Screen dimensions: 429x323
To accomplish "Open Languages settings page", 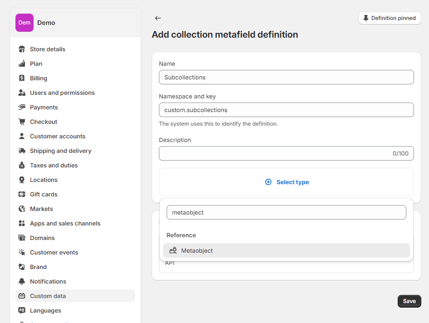I will [45, 310].
